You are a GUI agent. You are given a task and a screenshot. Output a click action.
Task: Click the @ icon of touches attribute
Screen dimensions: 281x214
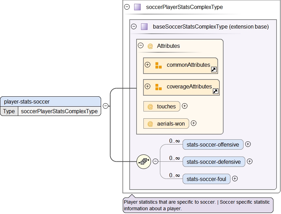pos(150,107)
